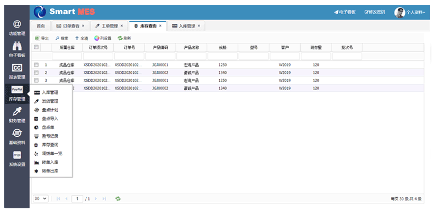
Task: Open 财务管理 in the sidebar
Action: (x=17, y=114)
